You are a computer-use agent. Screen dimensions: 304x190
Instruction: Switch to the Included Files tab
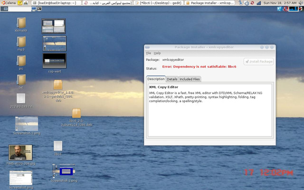(190, 79)
